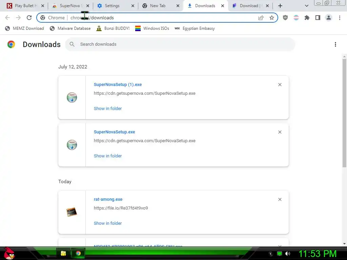Focus the Search downloads field

tap(180, 44)
